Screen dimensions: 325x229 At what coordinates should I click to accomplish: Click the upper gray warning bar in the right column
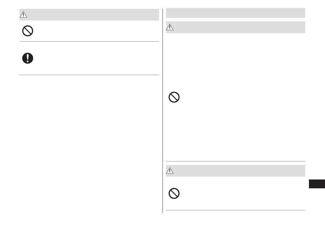239,27
